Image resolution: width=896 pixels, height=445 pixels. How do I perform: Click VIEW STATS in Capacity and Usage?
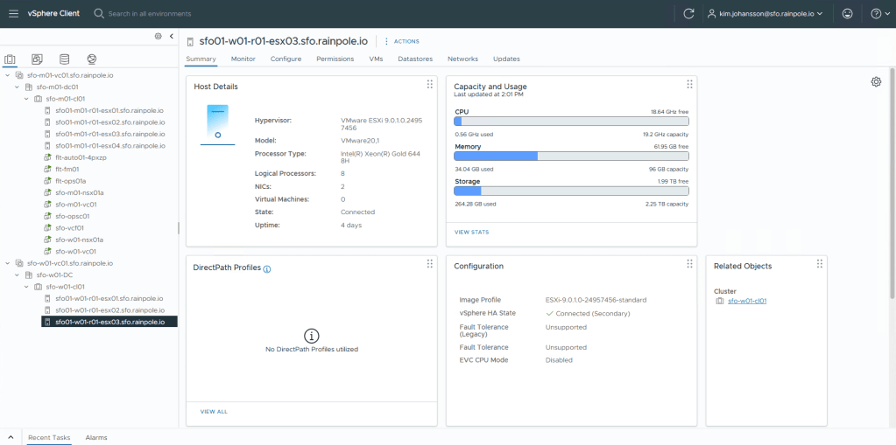click(471, 232)
